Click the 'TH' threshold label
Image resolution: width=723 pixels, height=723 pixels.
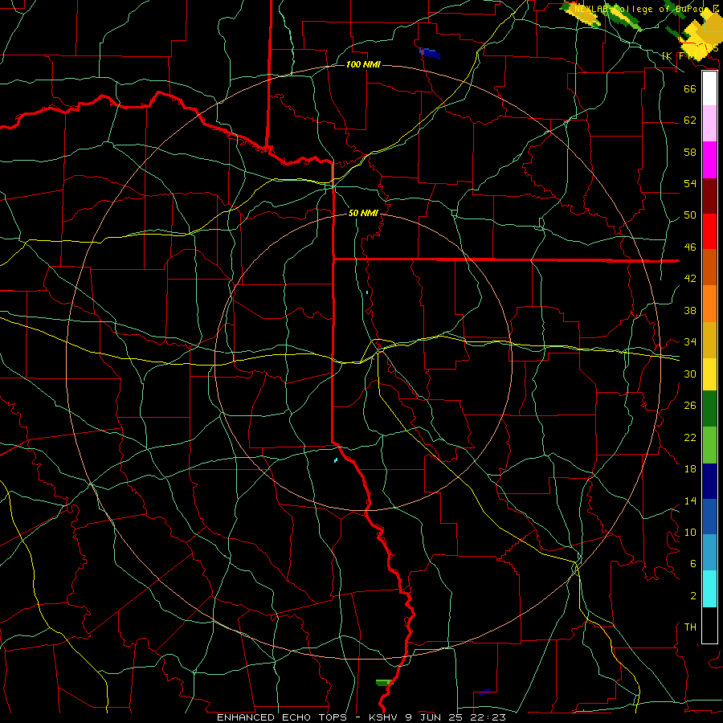click(690, 627)
